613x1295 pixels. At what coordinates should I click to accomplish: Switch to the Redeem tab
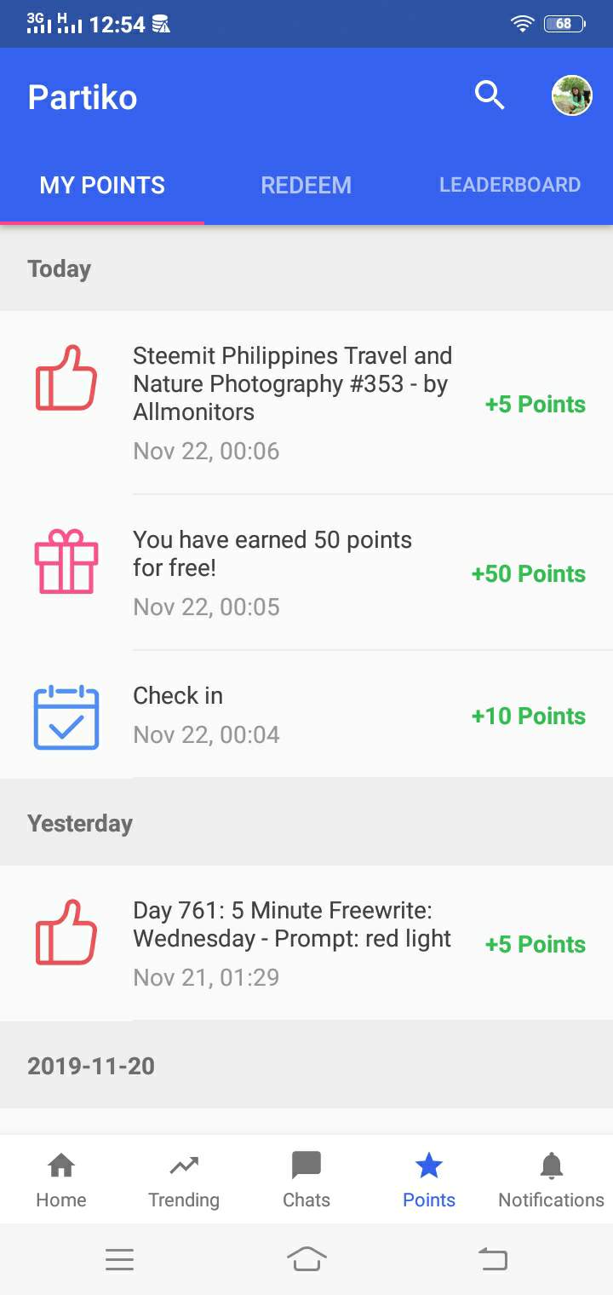pyautogui.click(x=306, y=185)
